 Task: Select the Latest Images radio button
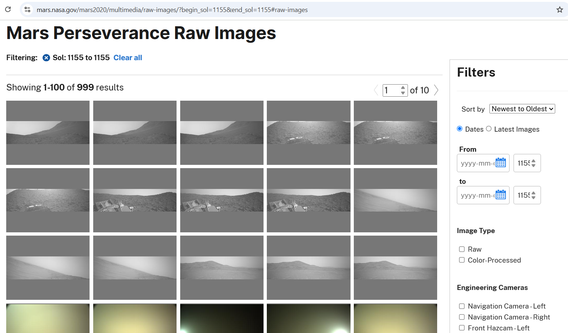click(x=489, y=129)
